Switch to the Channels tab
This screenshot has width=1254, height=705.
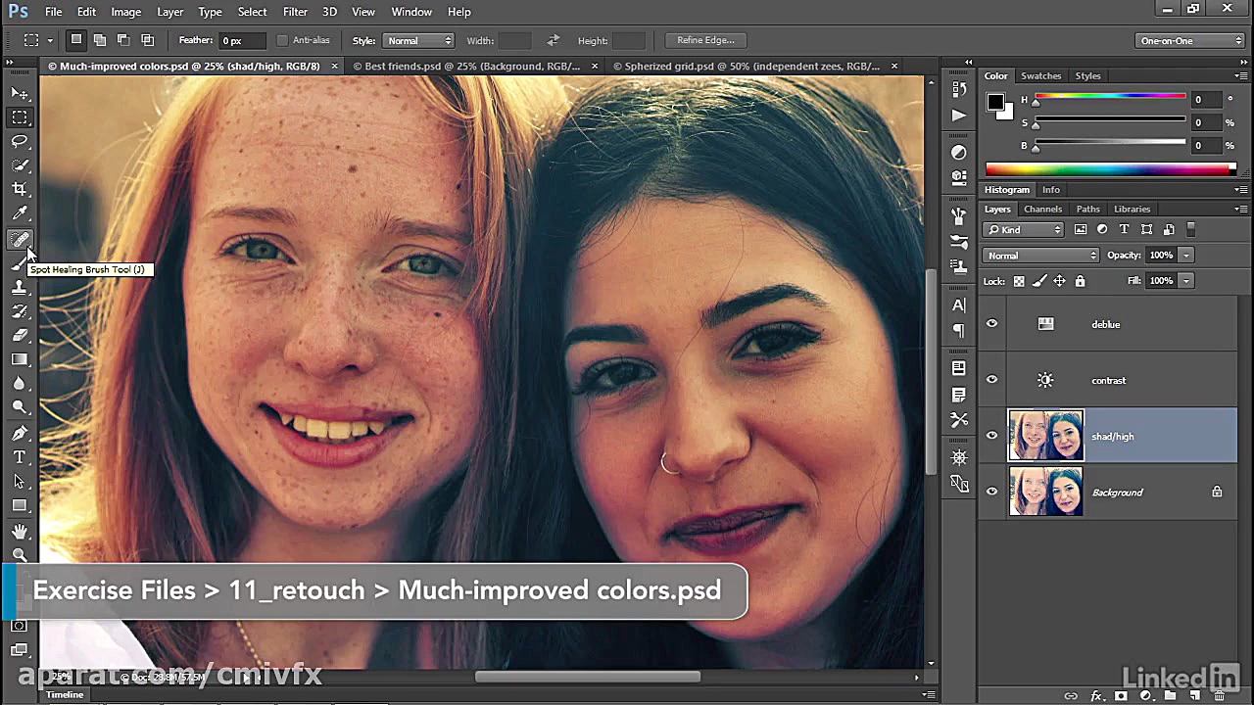point(1042,209)
